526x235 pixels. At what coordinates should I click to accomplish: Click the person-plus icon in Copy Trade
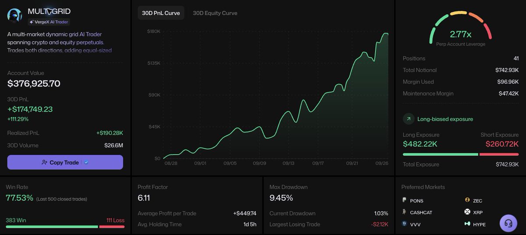[x=44, y=162]
